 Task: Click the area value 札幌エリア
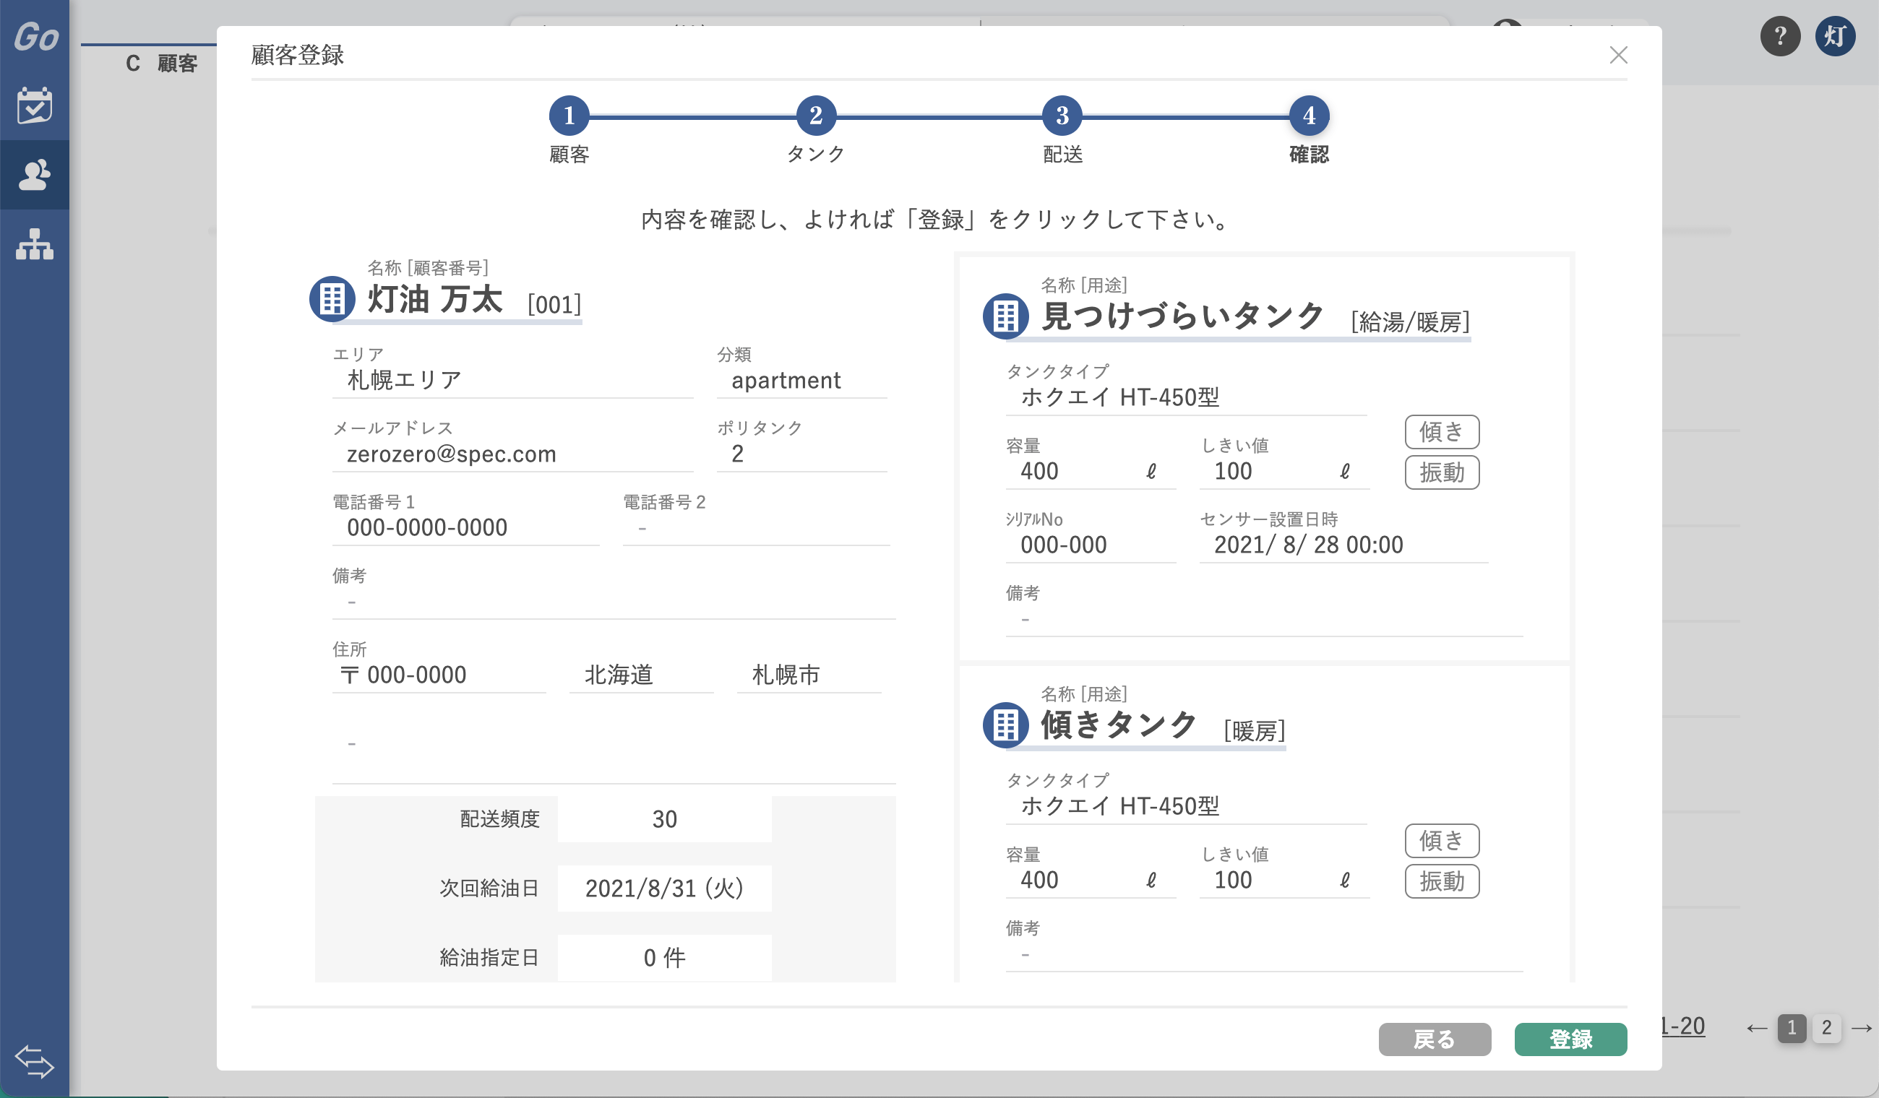point(404,380)
